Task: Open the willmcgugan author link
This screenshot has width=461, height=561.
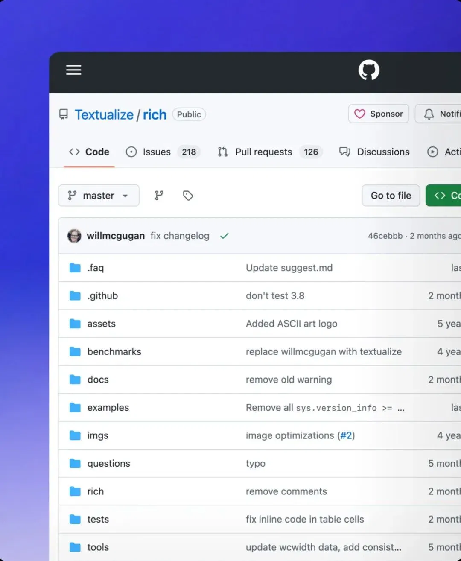Action: pyautogui.click(x=116, y=236)
